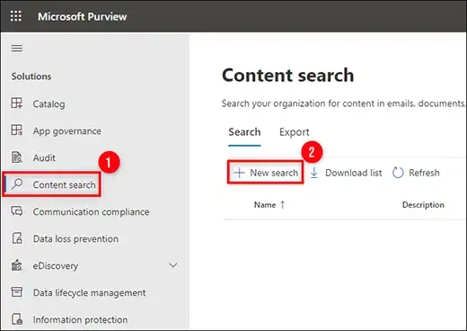Switch to the Search tab

pos(244,132)
